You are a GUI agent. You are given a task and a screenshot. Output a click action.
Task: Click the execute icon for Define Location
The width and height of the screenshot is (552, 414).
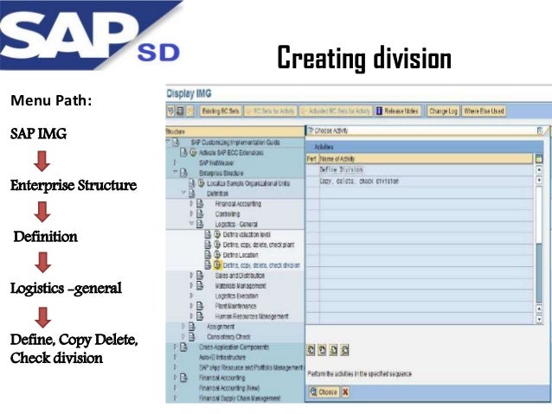click(x=217, y=255)
